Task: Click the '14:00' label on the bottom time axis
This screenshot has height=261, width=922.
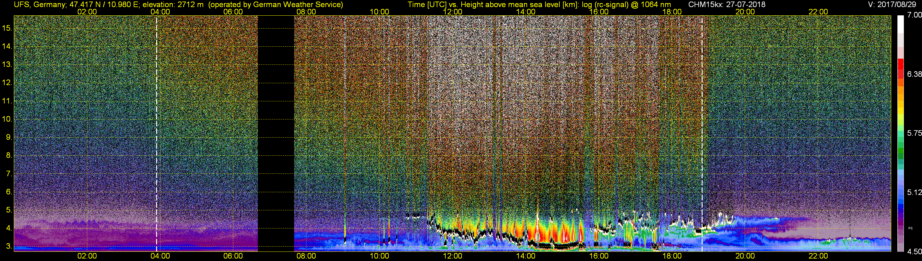Action: [526, 256]
